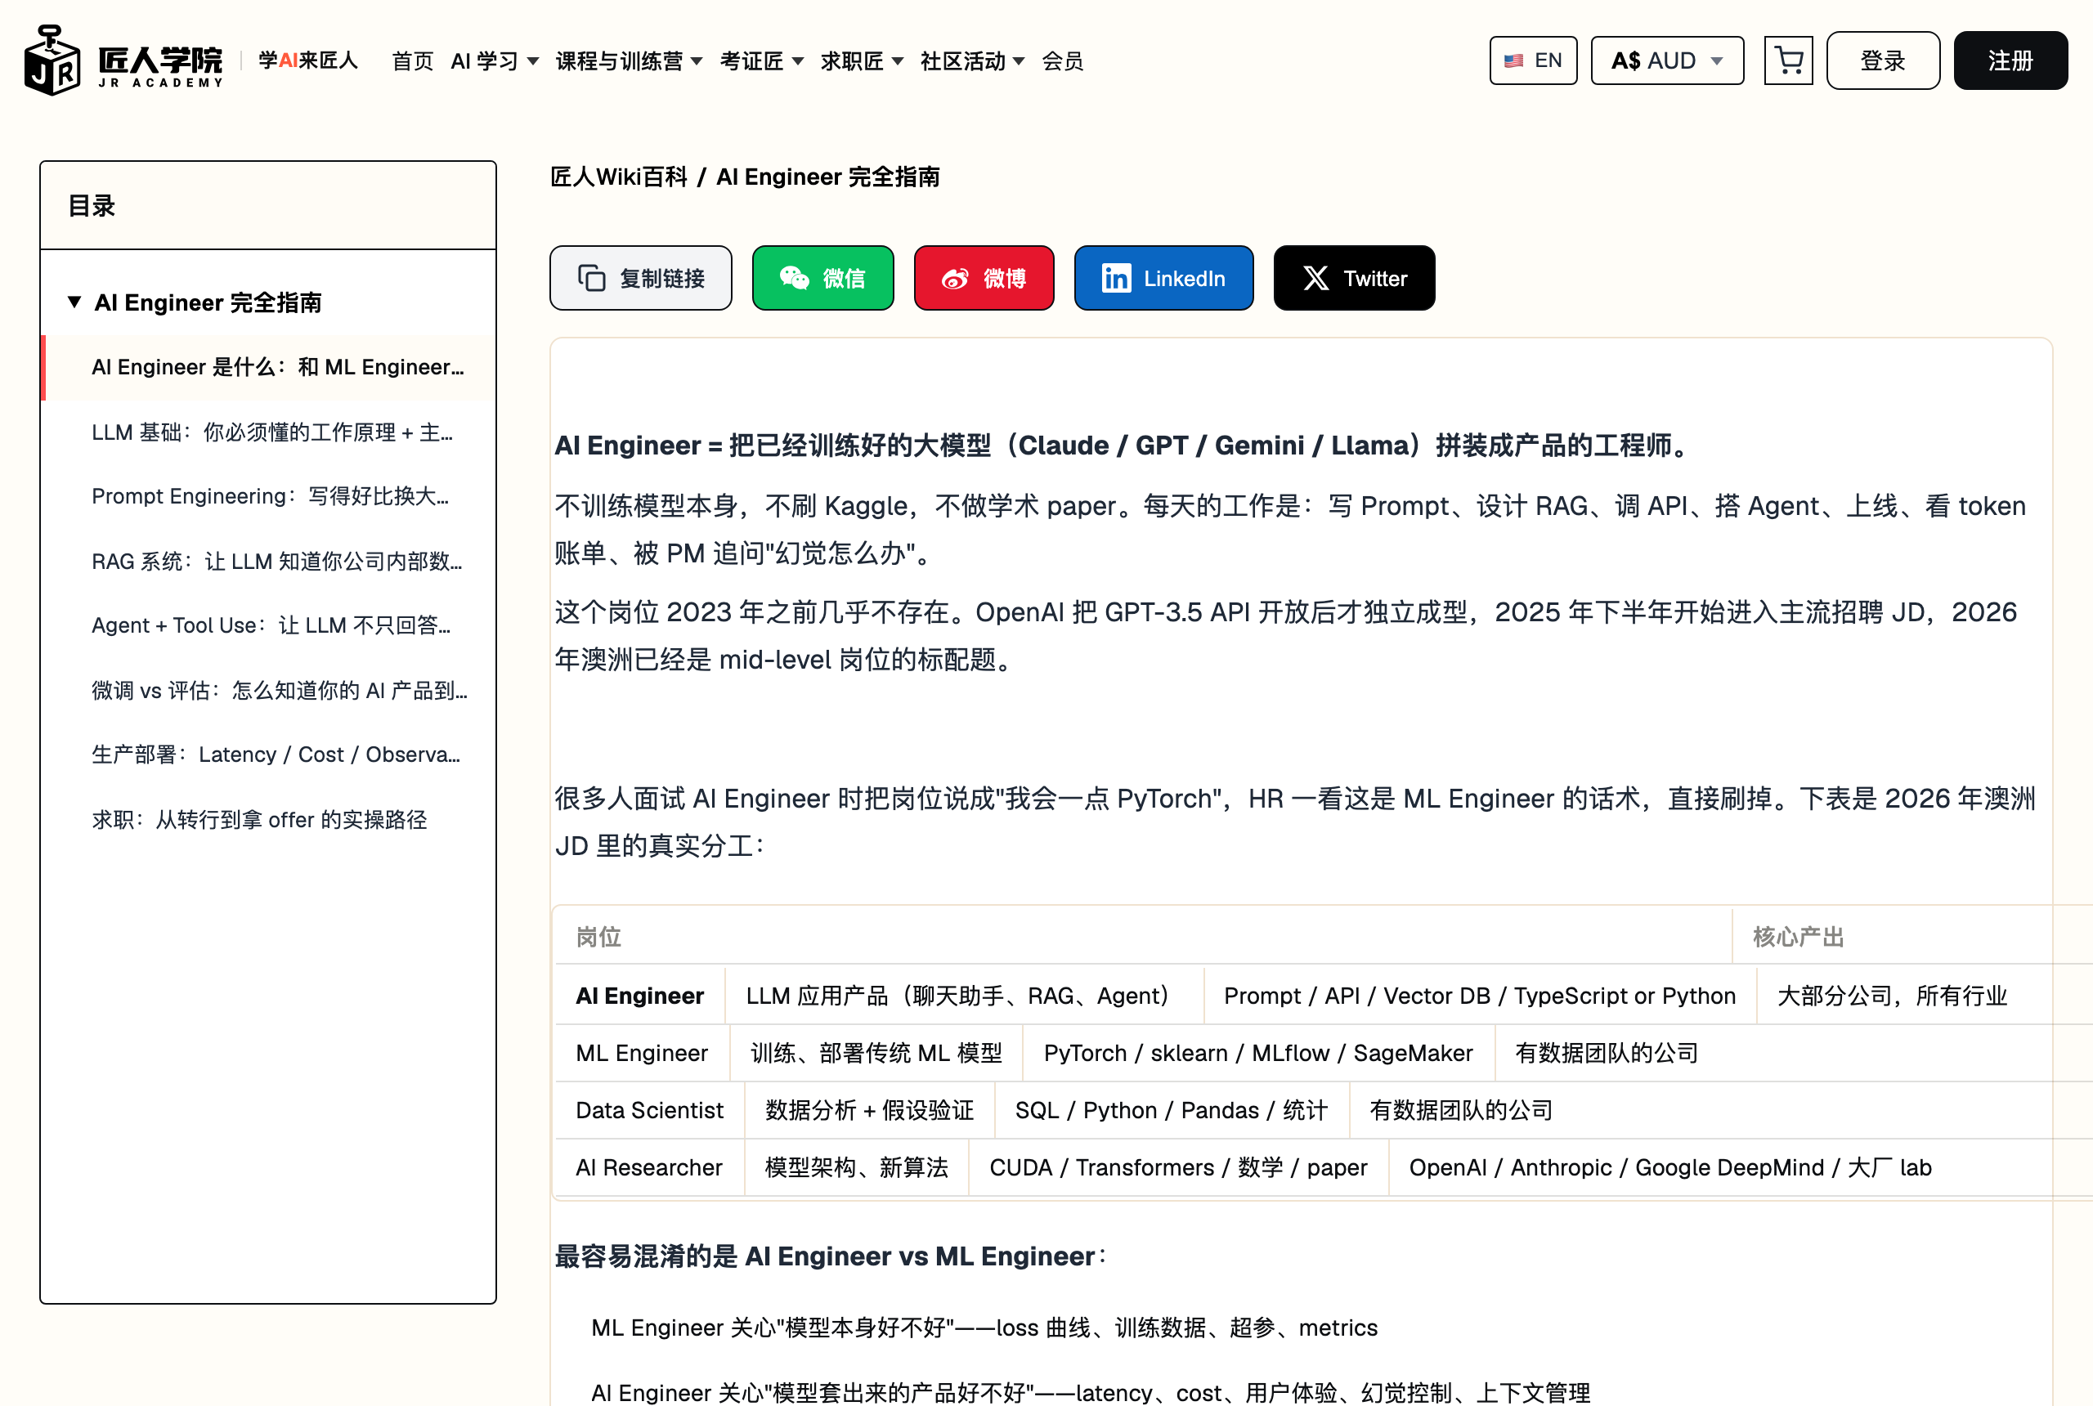Switch language with the EN button
2093x1406 pixels.
[1532, 60]
